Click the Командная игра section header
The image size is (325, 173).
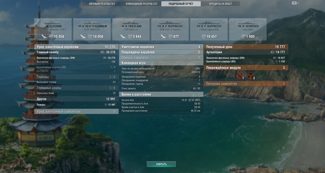(161, 63)
